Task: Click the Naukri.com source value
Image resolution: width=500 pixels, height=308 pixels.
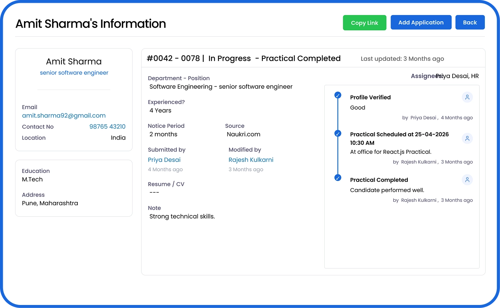Action: (243, 134)
